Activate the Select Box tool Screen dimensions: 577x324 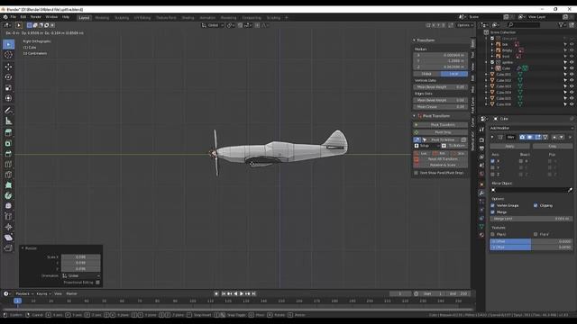click(x=8, y=44)
